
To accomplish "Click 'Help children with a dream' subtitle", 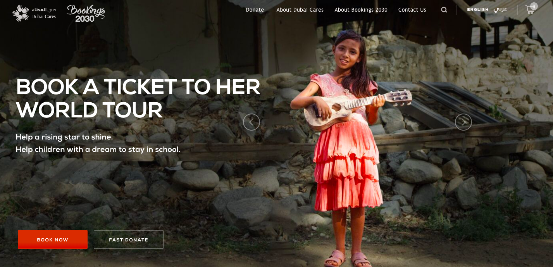I will coord(98,149).
